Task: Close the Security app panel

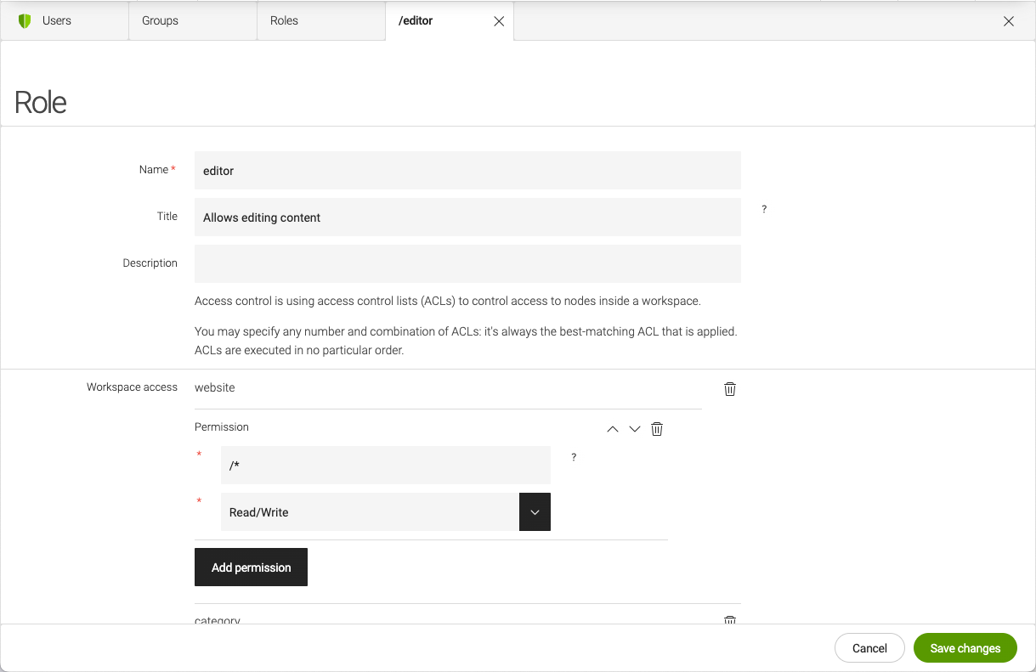Action: [1008, 21]
